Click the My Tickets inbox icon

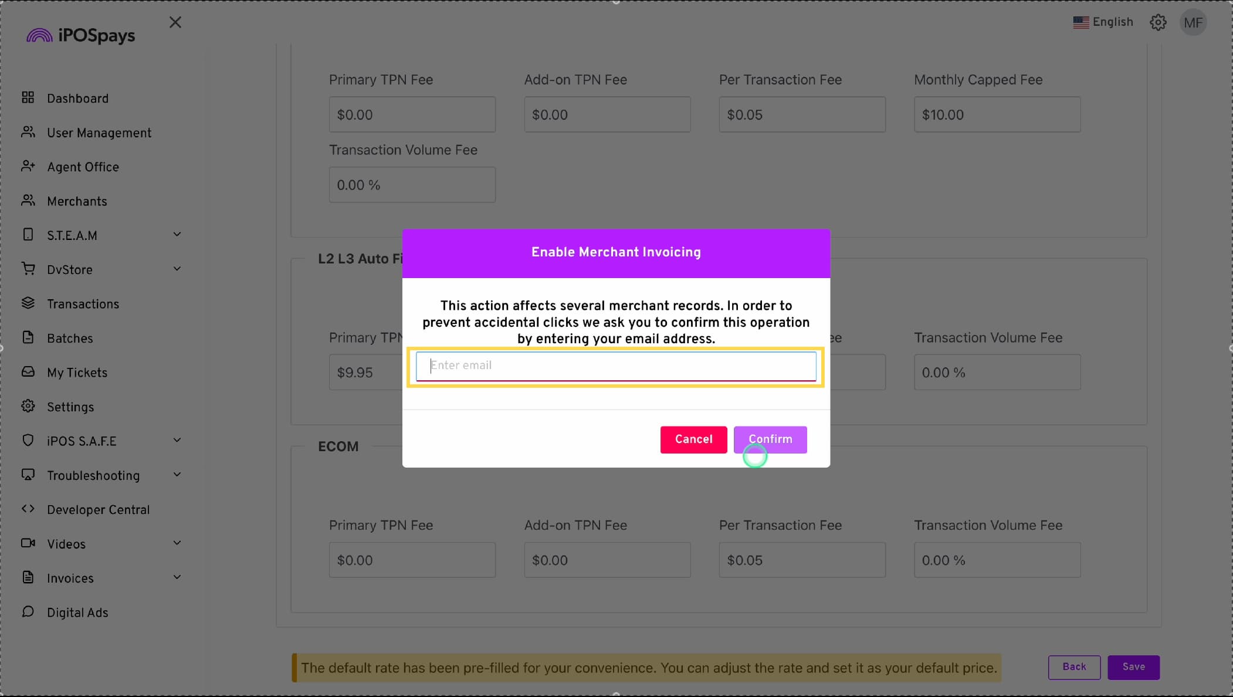tap(28, 371)
